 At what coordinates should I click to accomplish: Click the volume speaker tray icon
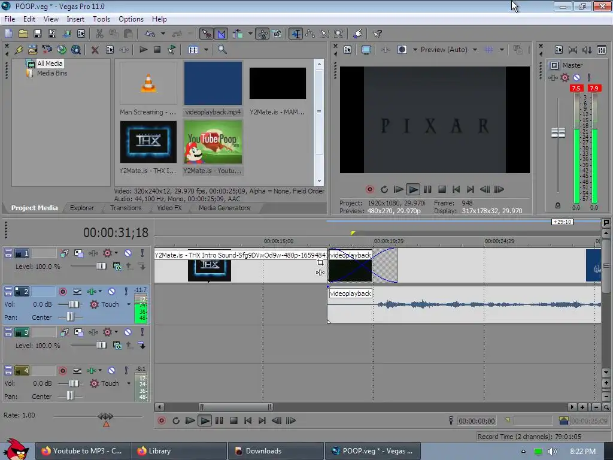coord(552,452)
